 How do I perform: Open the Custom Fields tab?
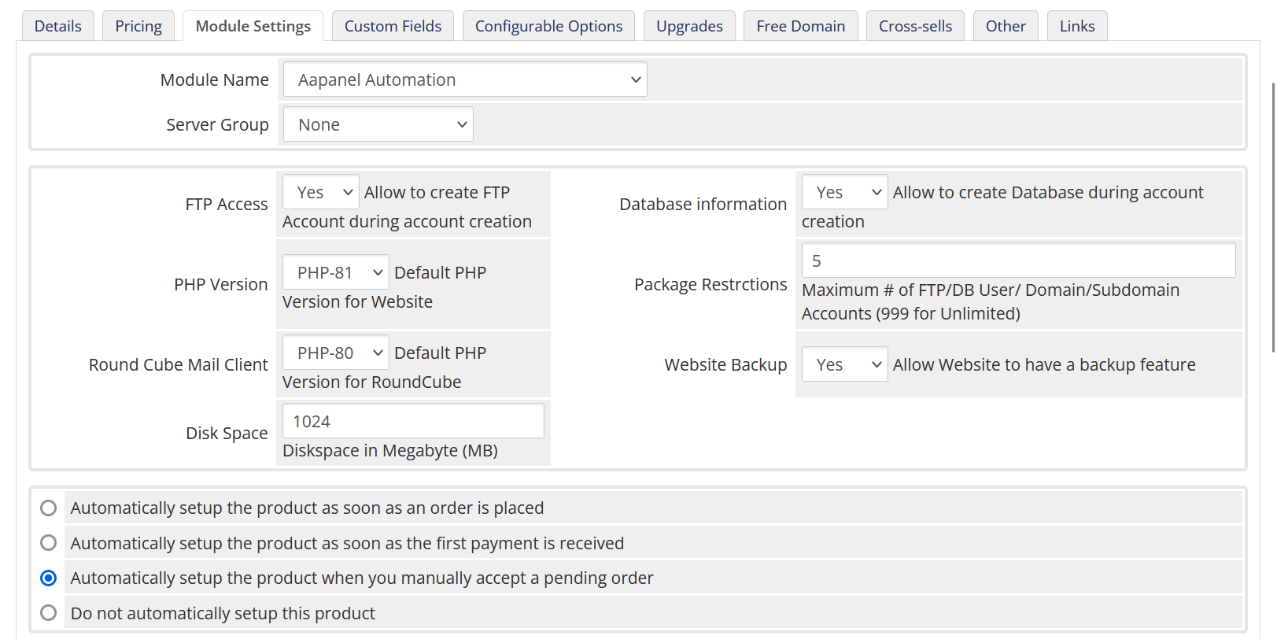393,26
